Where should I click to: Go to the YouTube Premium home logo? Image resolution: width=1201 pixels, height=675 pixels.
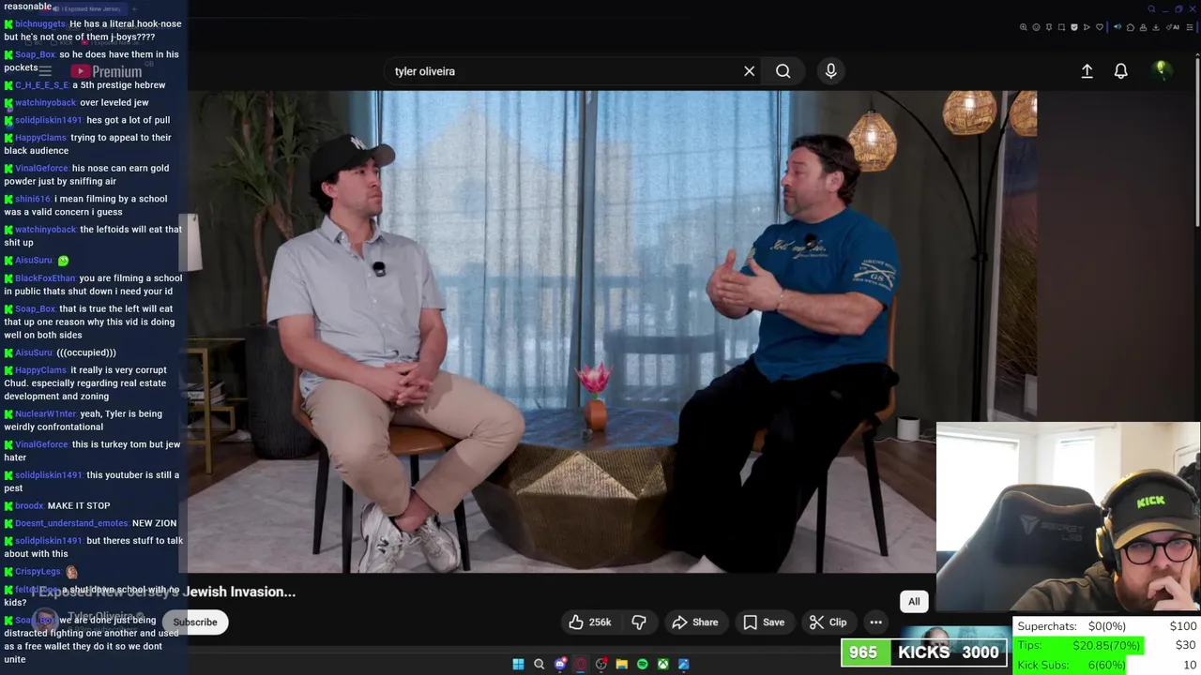point(106,71)
